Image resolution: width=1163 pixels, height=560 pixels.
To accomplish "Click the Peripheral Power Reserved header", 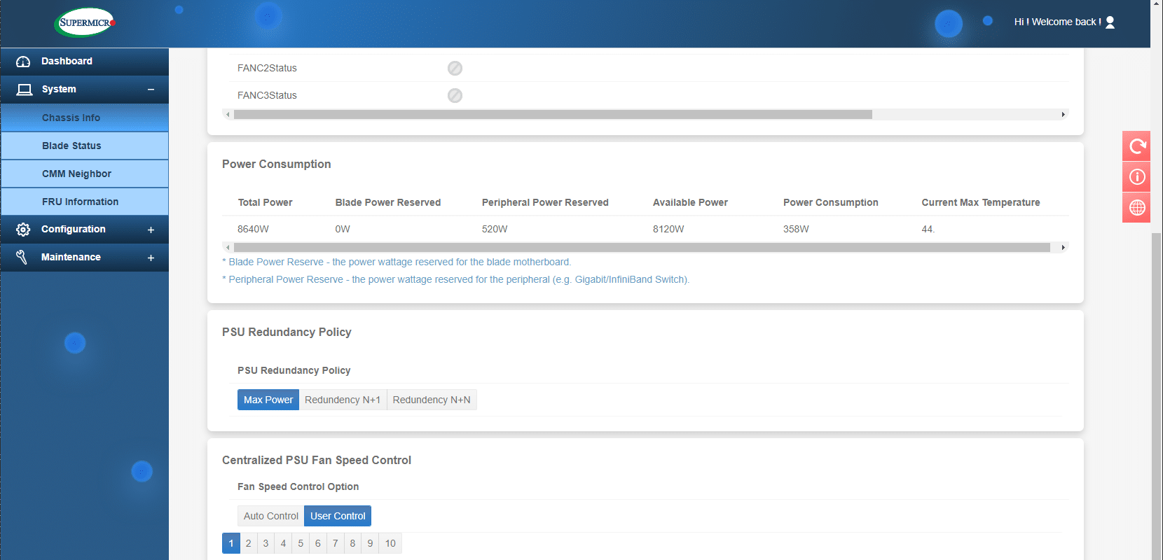I will coord(545,202).
